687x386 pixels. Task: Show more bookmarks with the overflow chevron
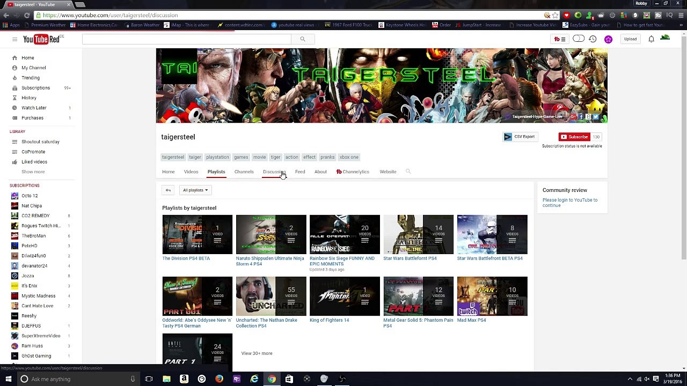click(682, 25)
